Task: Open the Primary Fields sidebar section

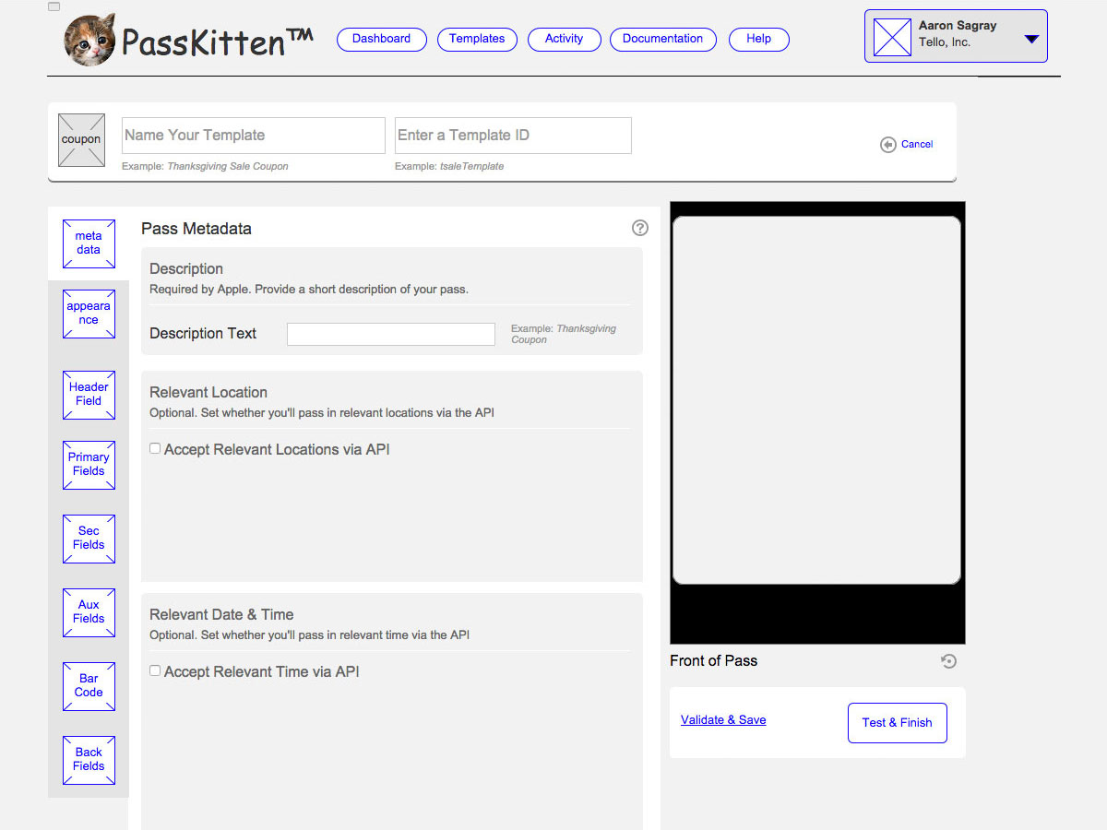Action: click(x=89, y=465)
